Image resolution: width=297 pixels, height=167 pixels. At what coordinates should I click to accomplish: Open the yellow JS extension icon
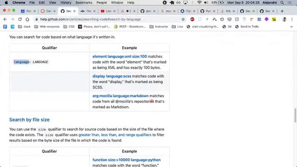coord(274,19)
